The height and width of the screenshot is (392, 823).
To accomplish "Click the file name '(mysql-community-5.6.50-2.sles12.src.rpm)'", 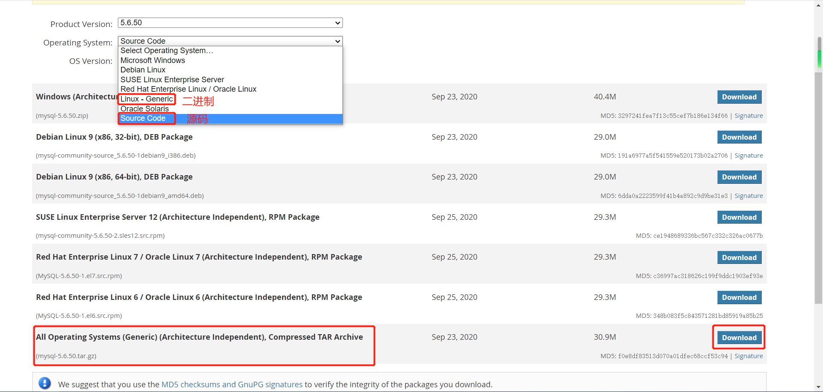I will click(100, 236).
